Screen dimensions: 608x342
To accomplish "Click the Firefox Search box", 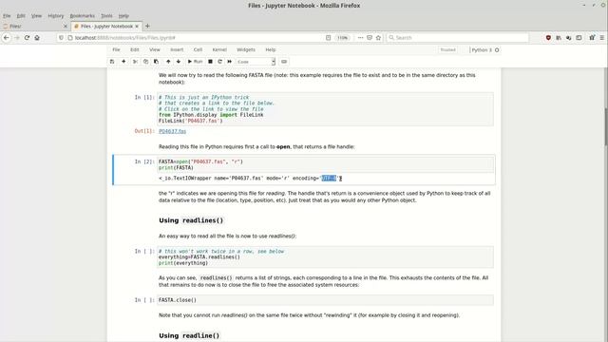I will tap(458, 38).
